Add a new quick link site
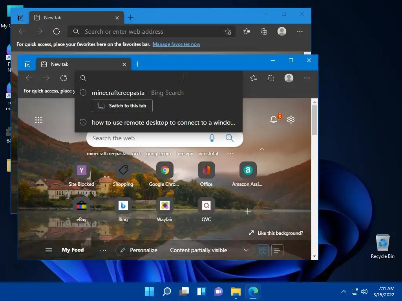 tap(248, 211)
